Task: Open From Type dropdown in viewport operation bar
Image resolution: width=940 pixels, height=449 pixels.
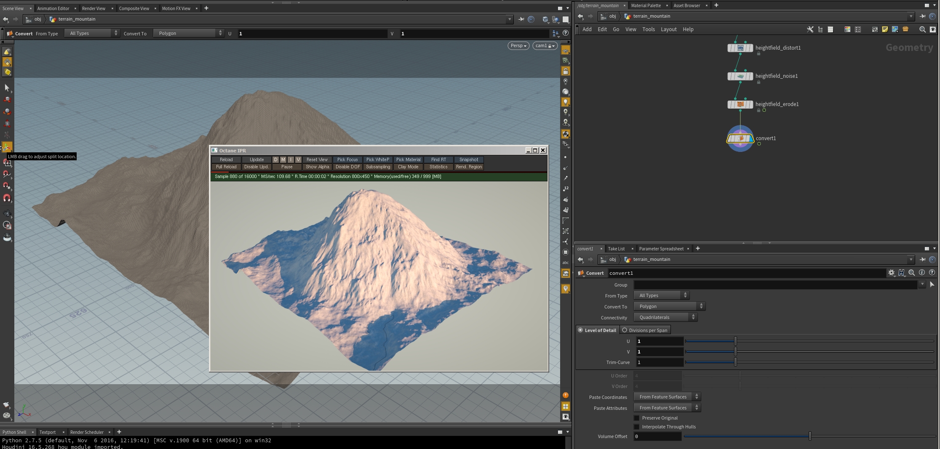Action: click(92, 33)
